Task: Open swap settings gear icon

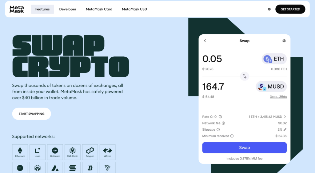Action: point(284,41)
